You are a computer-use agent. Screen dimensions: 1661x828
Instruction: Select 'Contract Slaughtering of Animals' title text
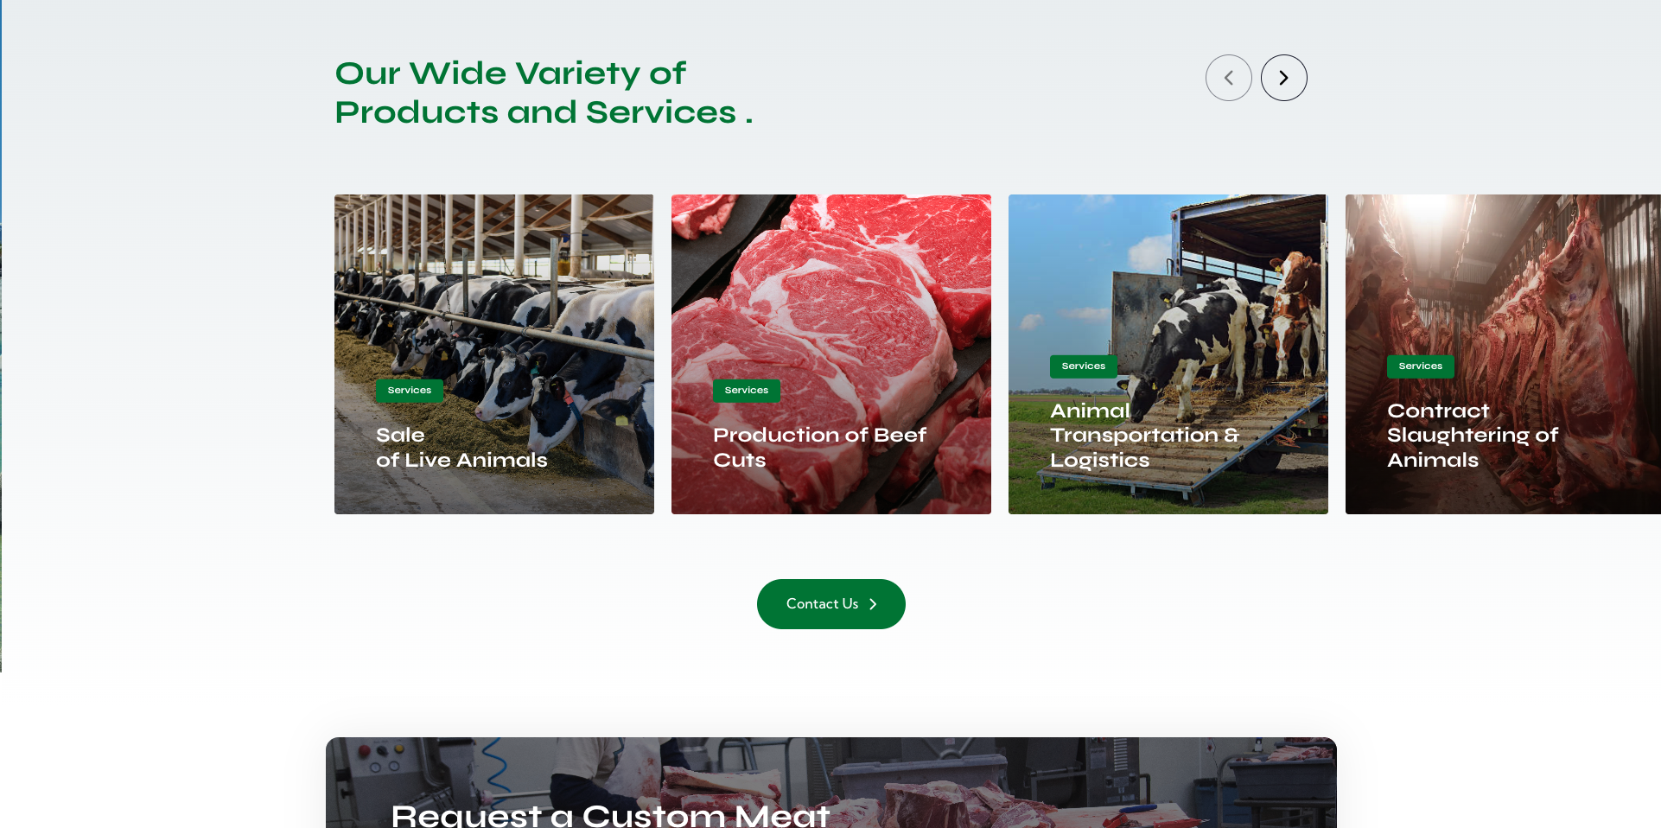click(1473, 436)
